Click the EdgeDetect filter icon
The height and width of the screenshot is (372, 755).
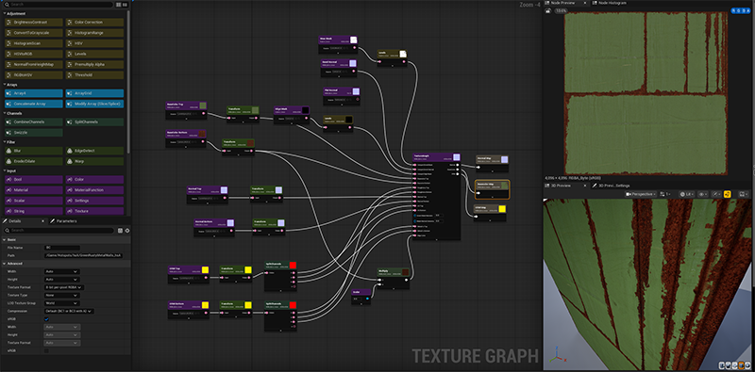70,151
